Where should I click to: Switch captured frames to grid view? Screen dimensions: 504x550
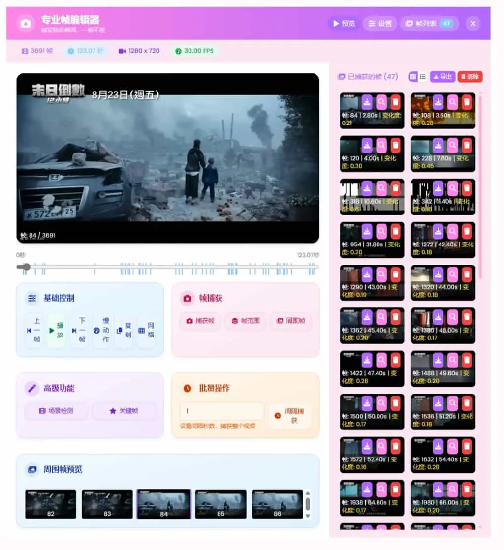413,76
